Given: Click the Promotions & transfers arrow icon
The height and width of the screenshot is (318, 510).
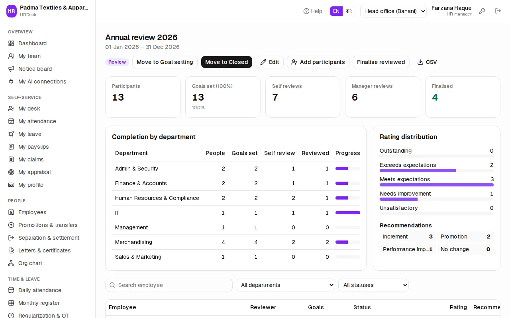Looking at the screenshot, I should pos(11,225).
